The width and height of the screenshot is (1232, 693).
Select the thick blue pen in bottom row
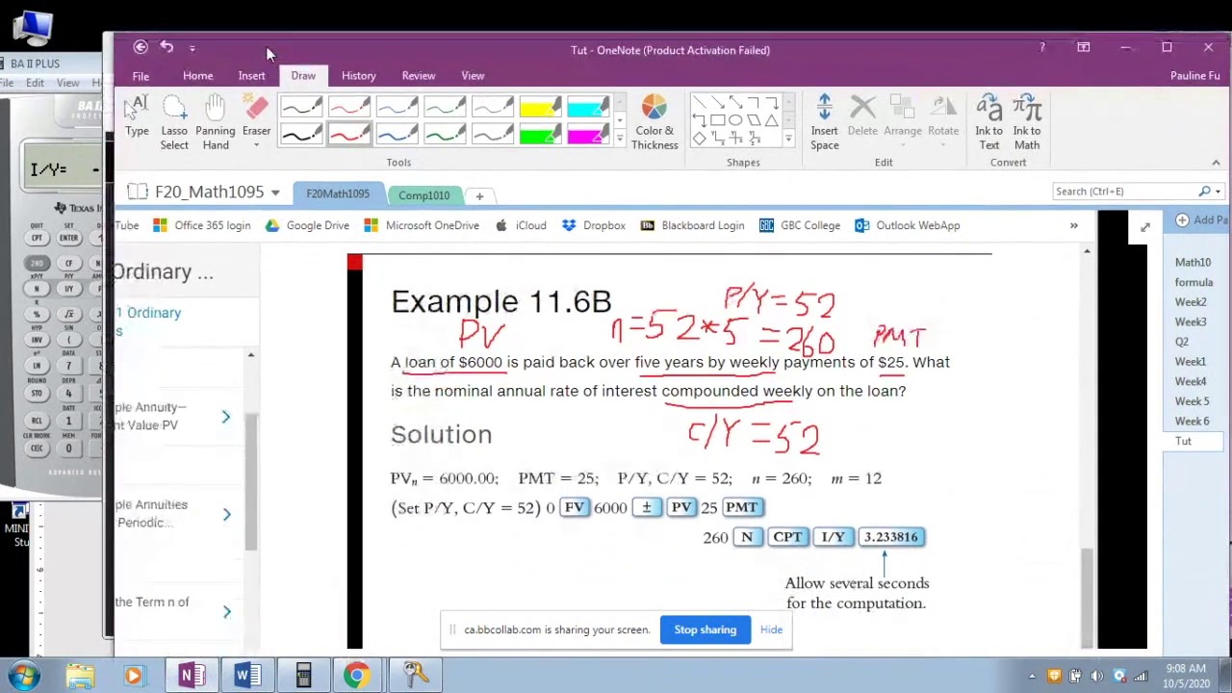[x=397, y=135]
